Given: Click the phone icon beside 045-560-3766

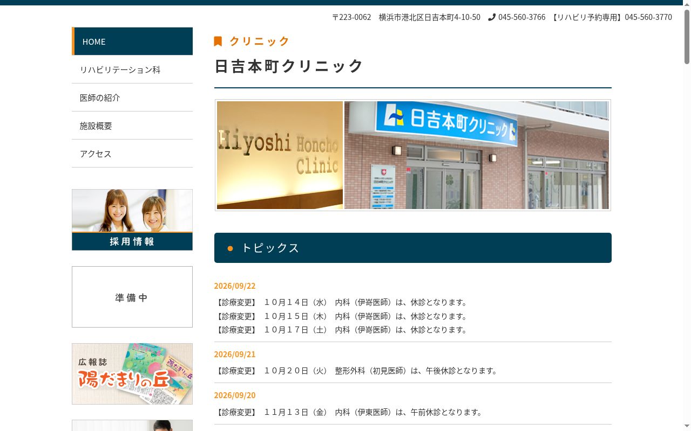Looking at the screenshot, I should coord(492,17).
